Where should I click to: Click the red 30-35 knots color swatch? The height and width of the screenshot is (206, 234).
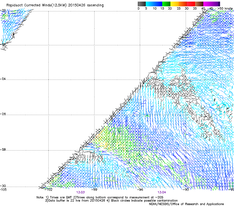point(191,4)
